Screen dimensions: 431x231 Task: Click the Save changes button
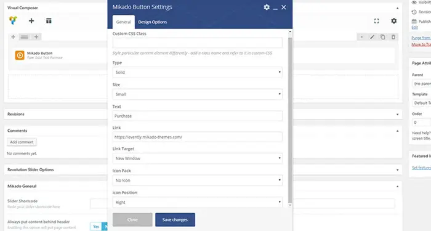[x=175, y=220]
